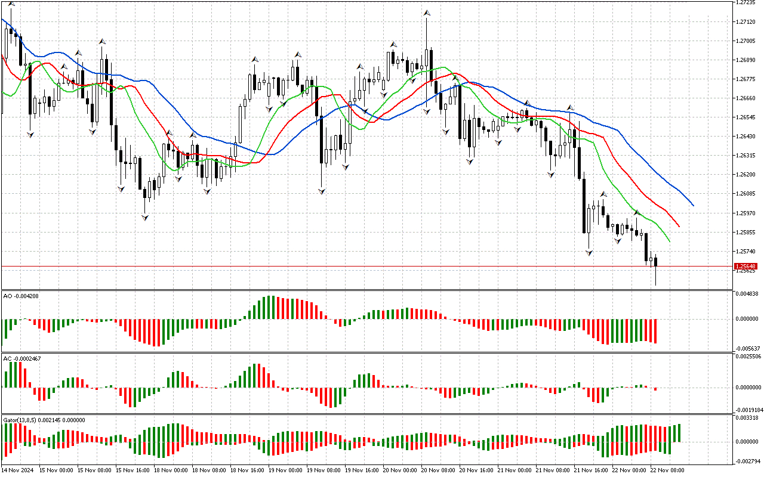Select the AC zero level 0.0000000
This screenshot has width=764, height=477.
pyautogui.click(x=748, y=387)
